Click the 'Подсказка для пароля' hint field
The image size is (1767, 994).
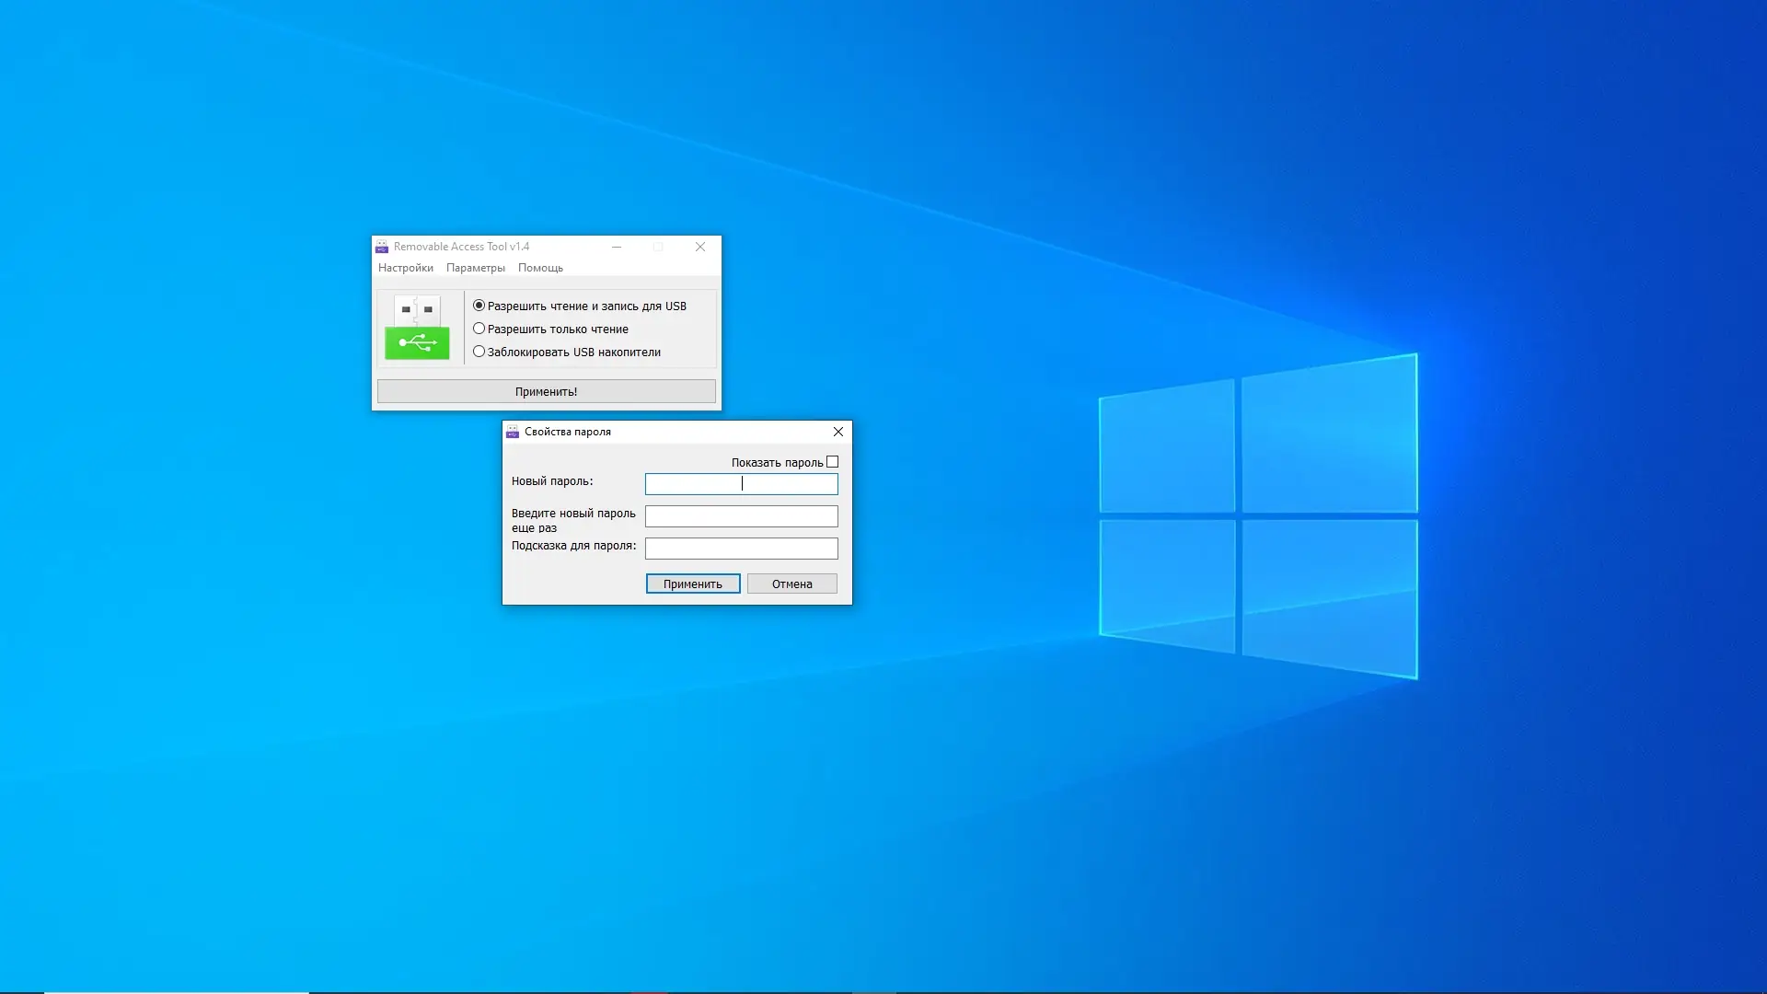[x=741, y=549]
